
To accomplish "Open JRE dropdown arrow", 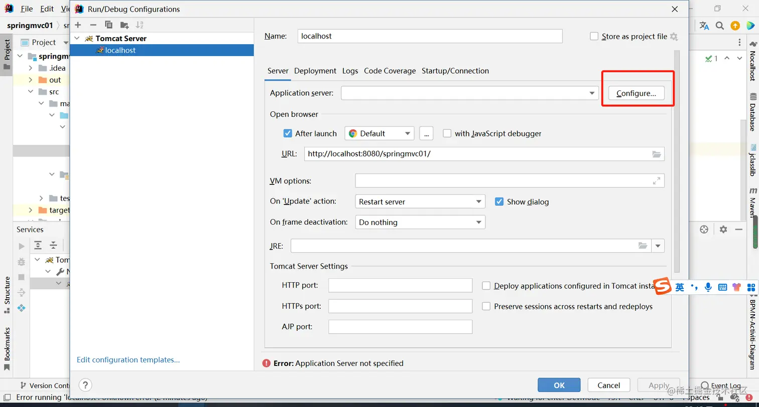I will (x=658, y=246).
